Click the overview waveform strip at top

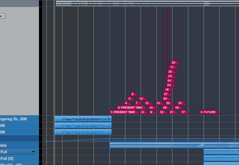click(148, 3)
